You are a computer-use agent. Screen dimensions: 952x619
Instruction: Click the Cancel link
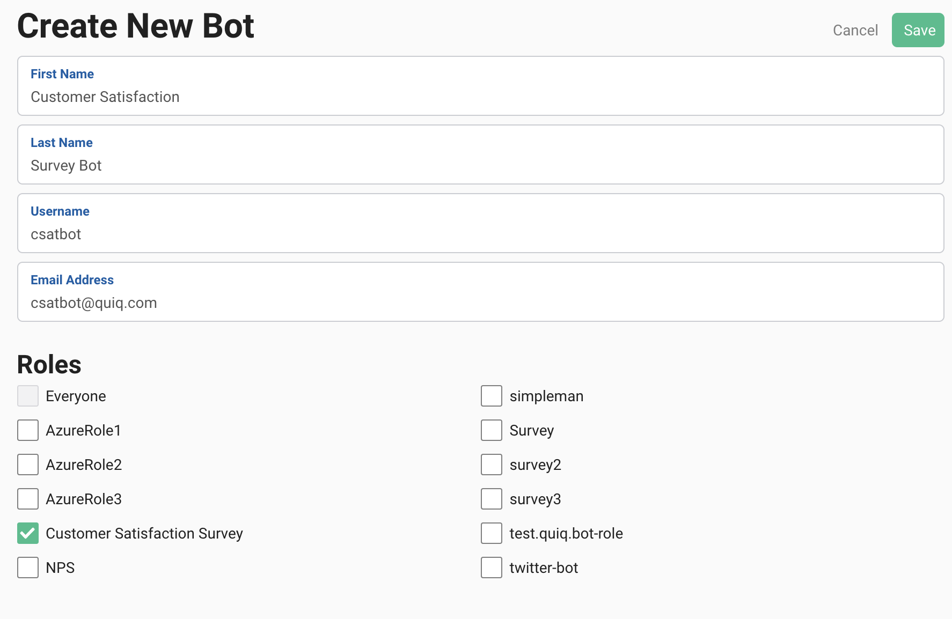coord(855,30)
